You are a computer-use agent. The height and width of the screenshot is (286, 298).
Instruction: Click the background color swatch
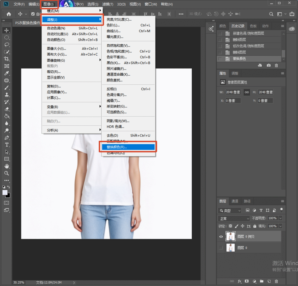(x=8, y=196)
